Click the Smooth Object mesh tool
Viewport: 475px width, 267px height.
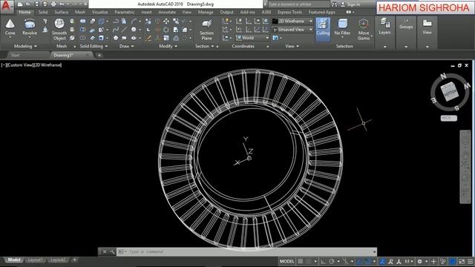click(x=59, y=30)
